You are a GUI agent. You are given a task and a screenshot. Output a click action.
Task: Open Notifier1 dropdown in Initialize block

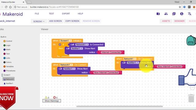click(x=77, y=48)
